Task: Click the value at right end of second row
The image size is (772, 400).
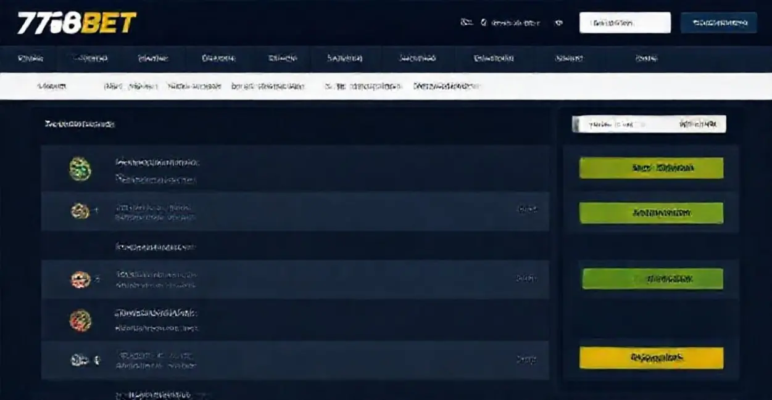Action: [526, 210]
